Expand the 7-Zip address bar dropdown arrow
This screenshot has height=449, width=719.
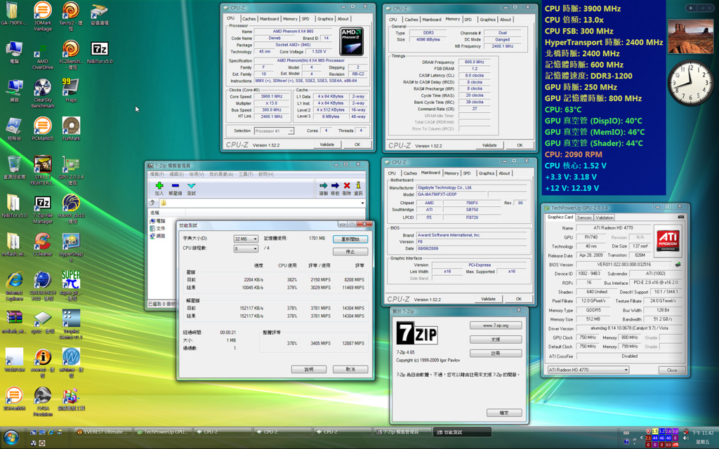362,203
